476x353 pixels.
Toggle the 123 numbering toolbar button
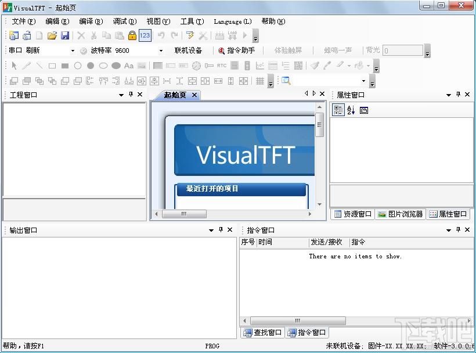(x=145, y=35)
